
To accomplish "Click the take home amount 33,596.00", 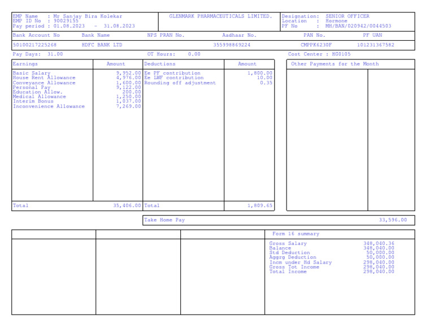I will click(393, 220).
